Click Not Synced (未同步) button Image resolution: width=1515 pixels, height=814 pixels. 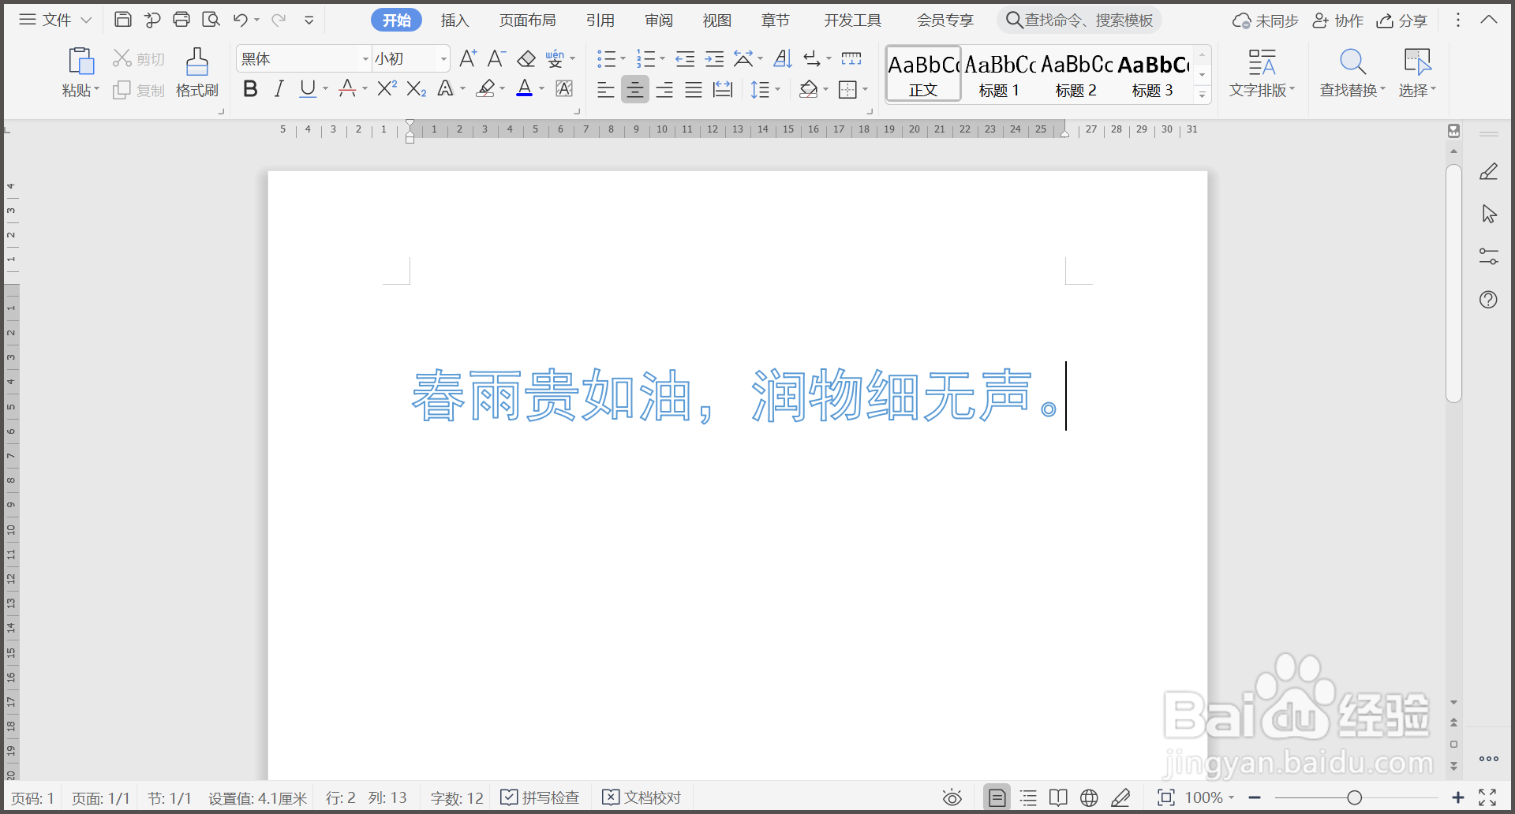pos(1266,21)
